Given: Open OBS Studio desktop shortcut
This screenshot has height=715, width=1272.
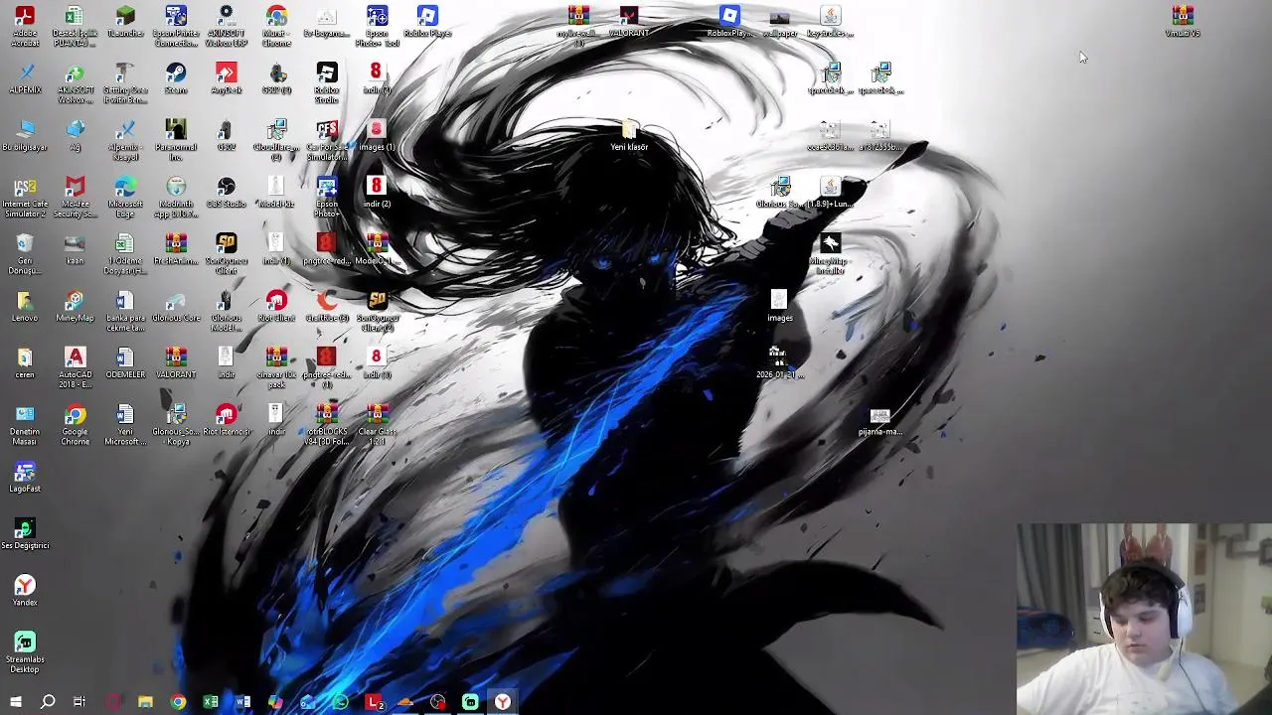Looking at the screenshot, I should (227, 193).
